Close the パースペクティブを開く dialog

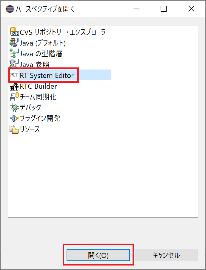click(191, 9)
